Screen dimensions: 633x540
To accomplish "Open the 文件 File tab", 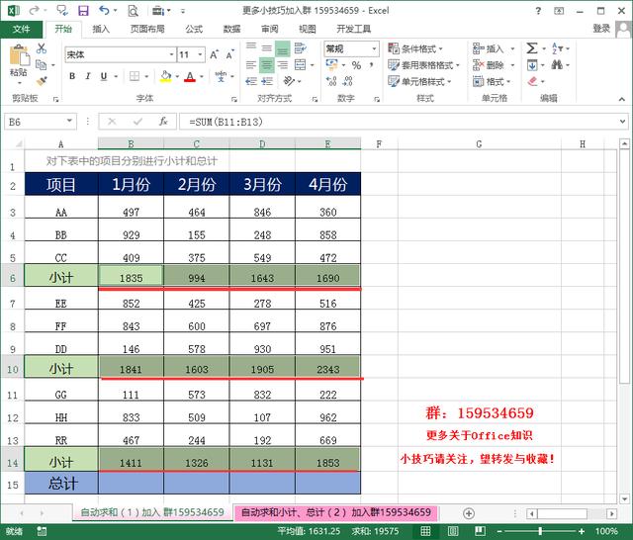I will coord(21,29).
